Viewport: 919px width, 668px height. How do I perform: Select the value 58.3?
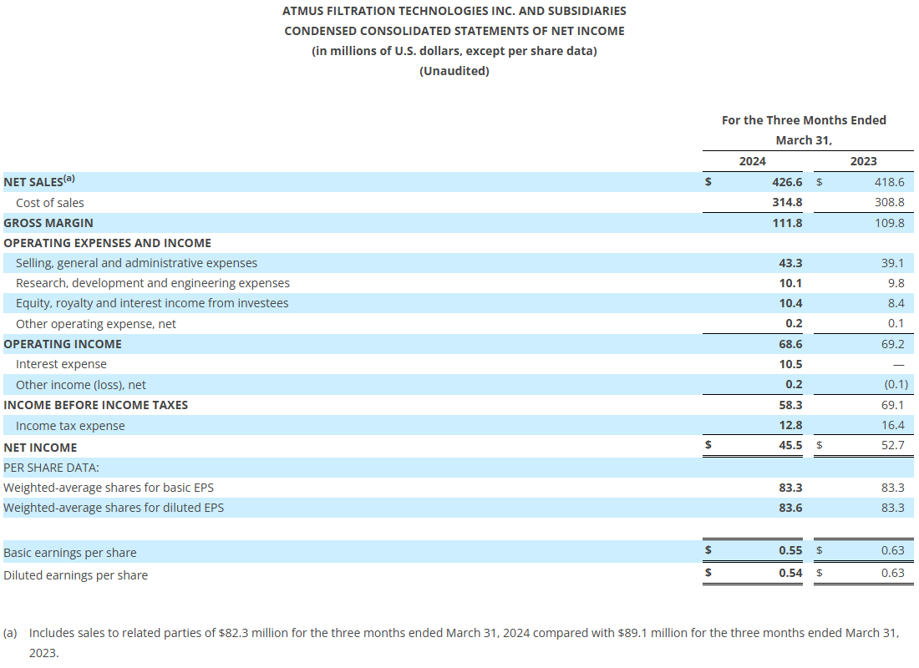[790, 405]
